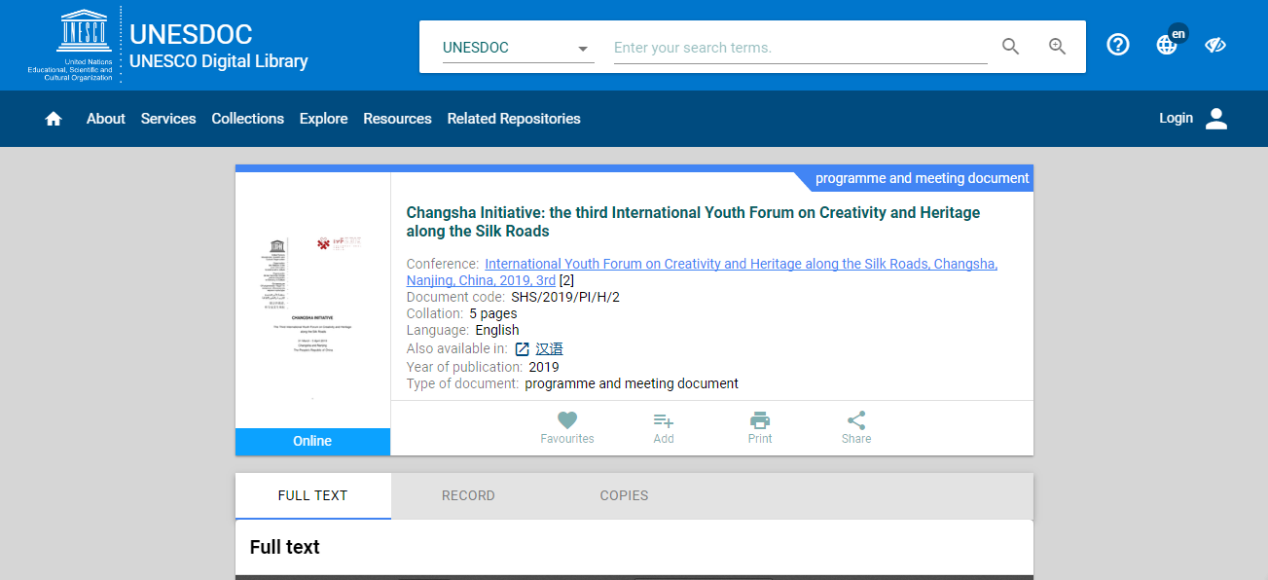Open the International Youth Forum conference link
This screenshot has height=580, width=1268.
click(x=702, y=272)
